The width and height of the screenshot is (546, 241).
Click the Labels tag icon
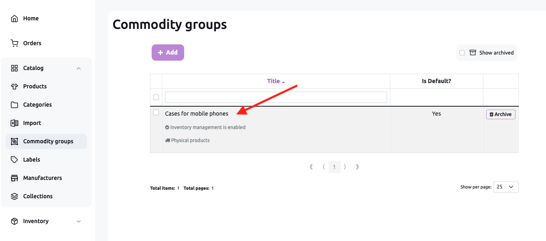(15, 160)
